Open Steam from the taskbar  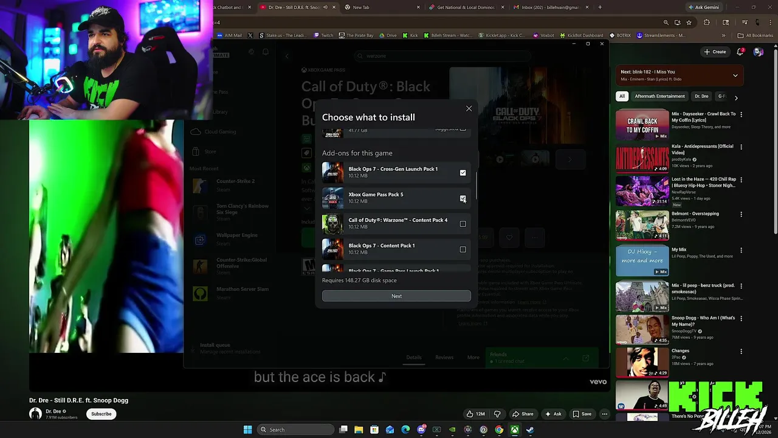[530, 429]
